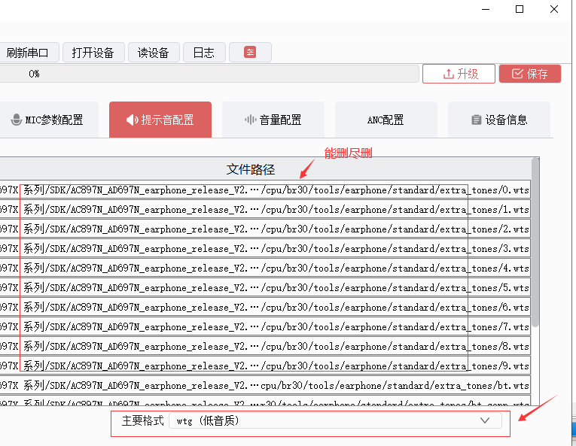Viewport: 576px width, 446px height.
Task: Select the row ending in extra_tones/1.wts
Action: [x=265, y=209]
